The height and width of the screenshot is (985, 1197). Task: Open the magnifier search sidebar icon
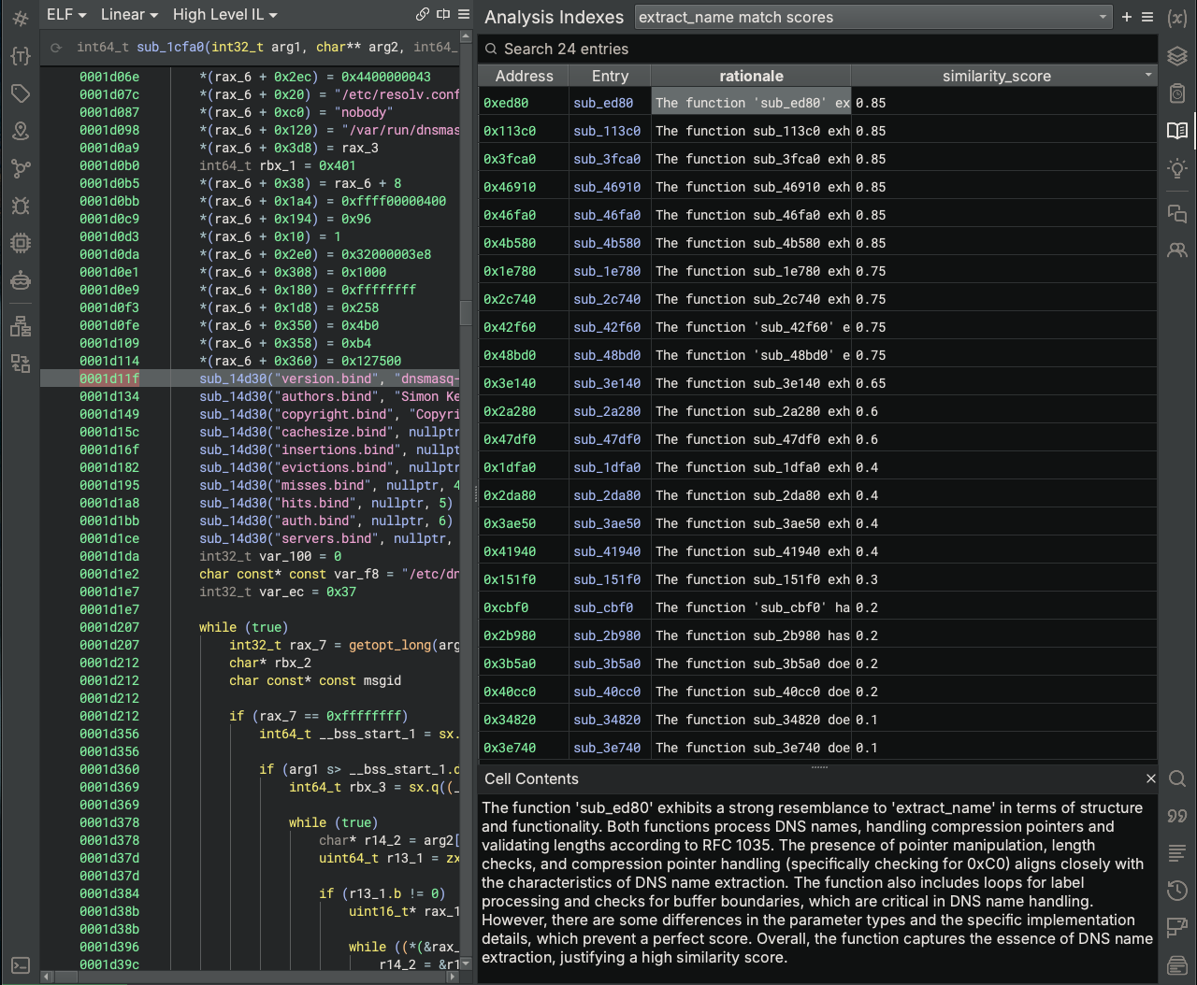click(1177, 778)
